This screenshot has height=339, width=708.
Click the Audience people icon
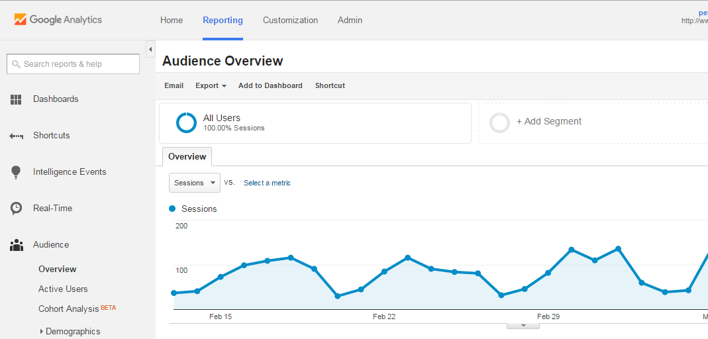pos(17,246)
